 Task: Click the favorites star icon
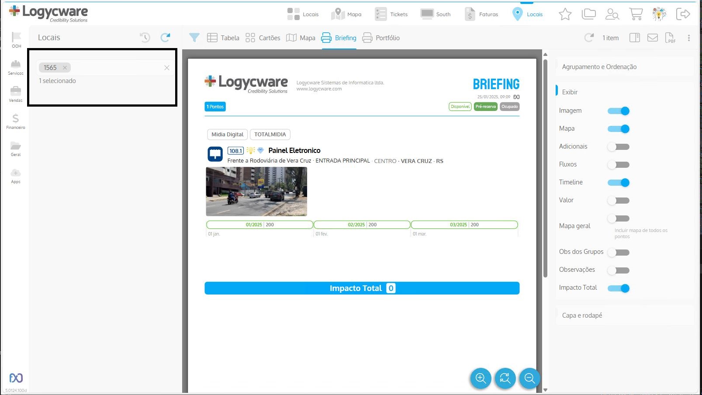pos(565,14)
